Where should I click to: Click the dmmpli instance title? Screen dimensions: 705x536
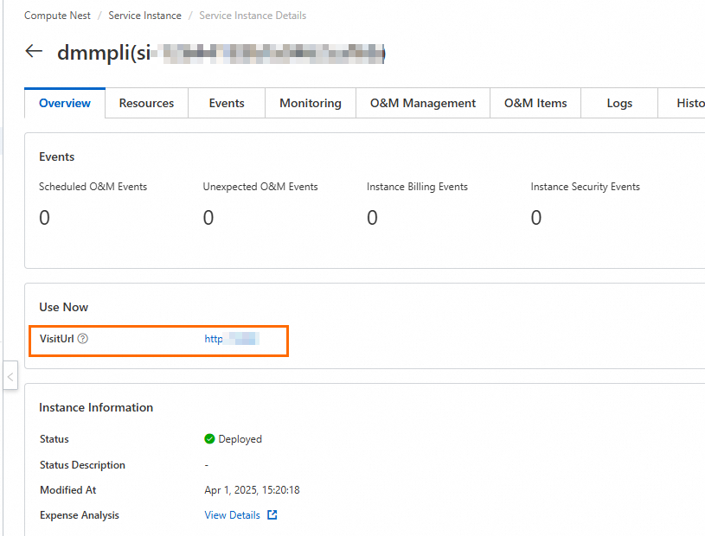[221, 53]
